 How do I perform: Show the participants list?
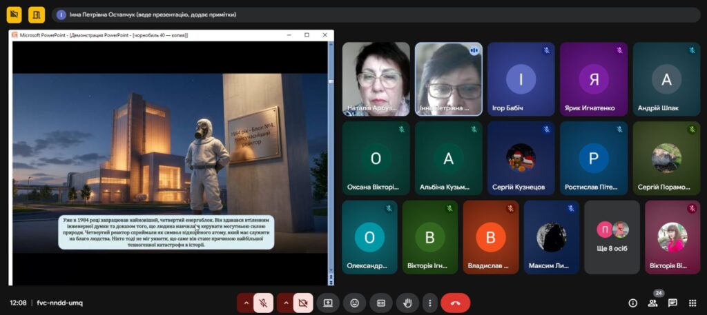click(x=652, y=303)
